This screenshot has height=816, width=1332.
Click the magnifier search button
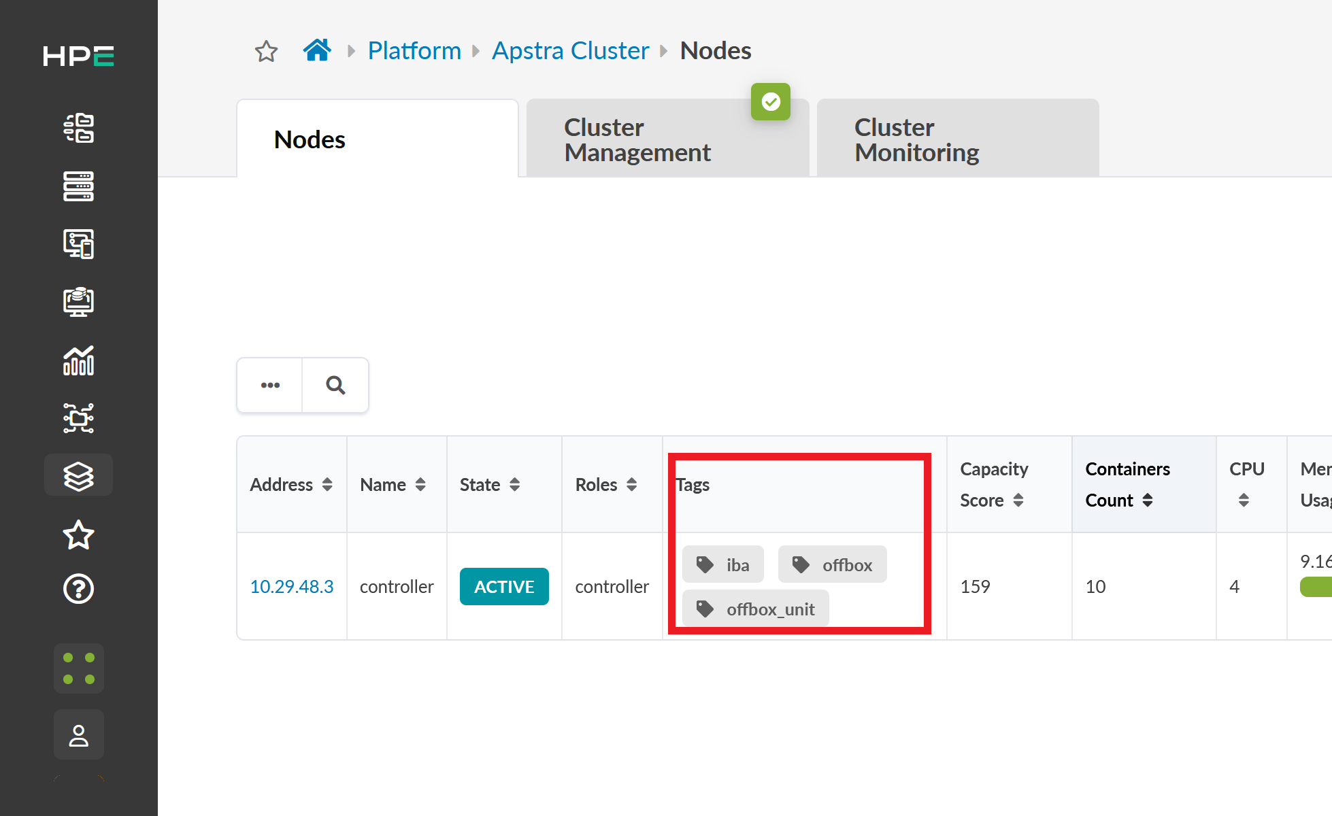(x=335, y=386)
